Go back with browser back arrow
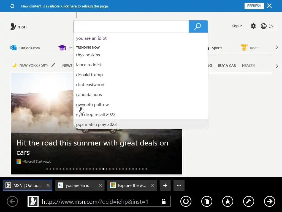The image size is (282, 212). (12, 201)
